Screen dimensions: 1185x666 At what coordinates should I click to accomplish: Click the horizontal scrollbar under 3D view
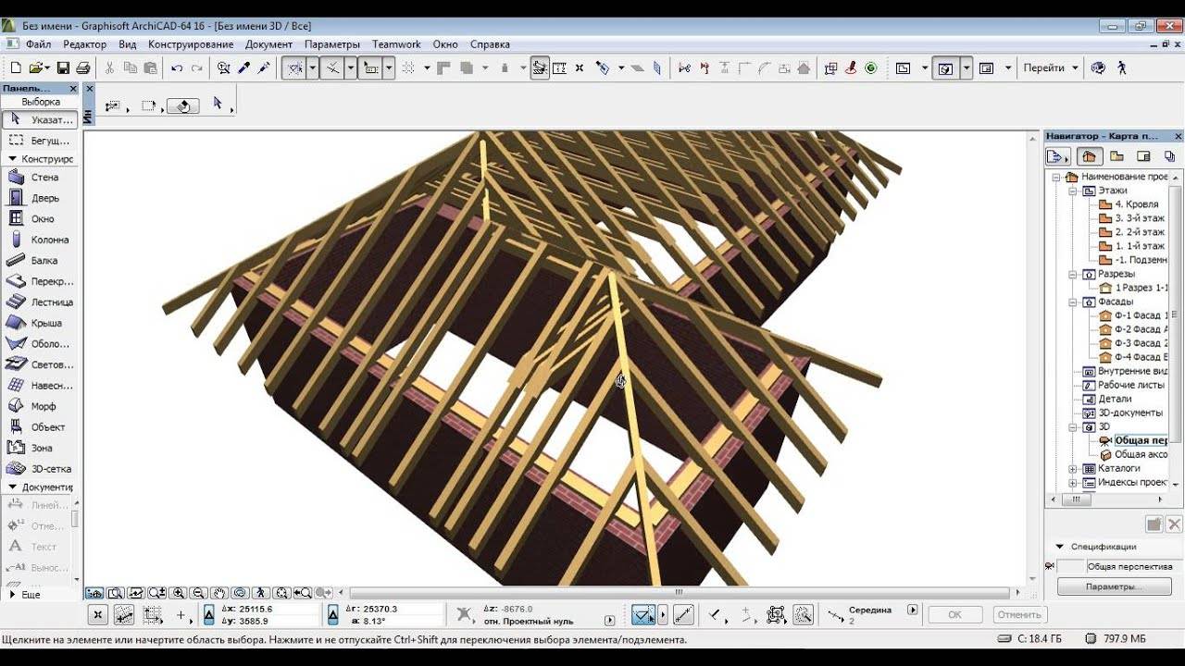coord(679,592)
